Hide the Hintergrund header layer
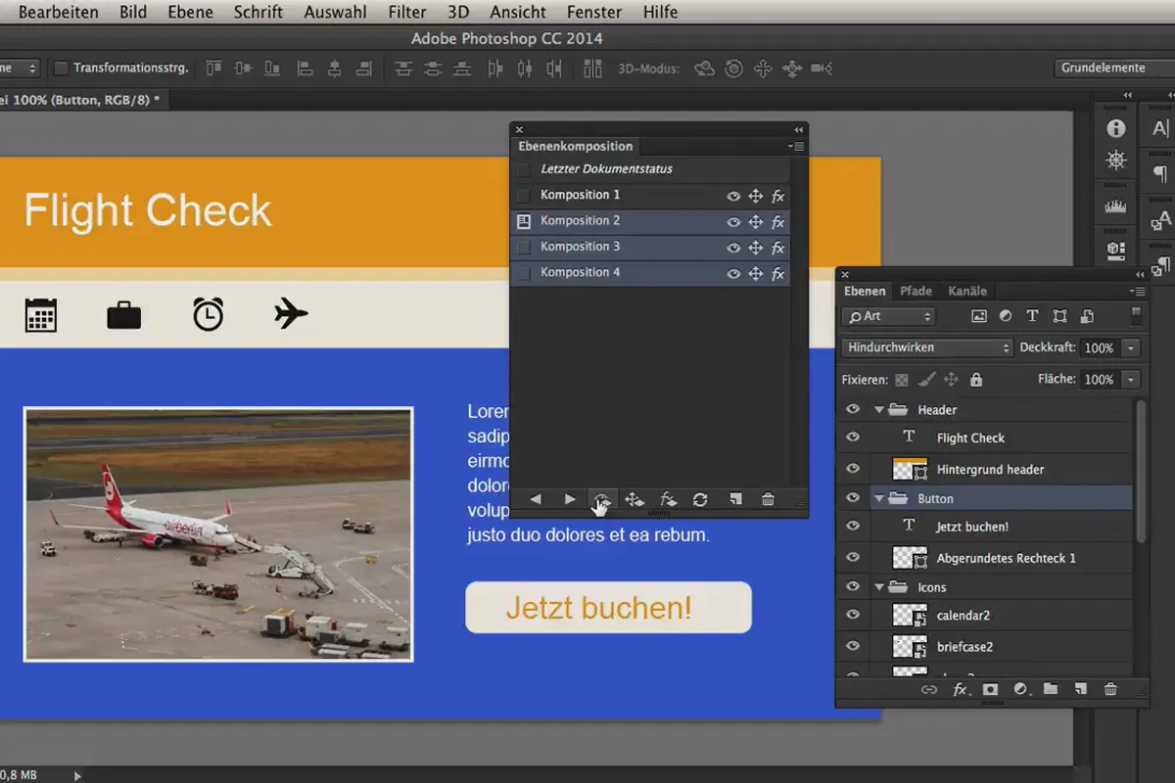The height and width of the screenshot is (783, 1175). [853, 469]
